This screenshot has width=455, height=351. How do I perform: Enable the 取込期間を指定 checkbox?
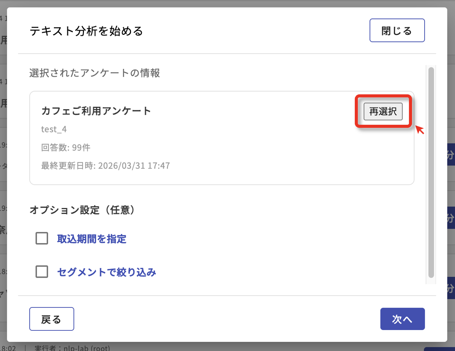click(42, 238)
